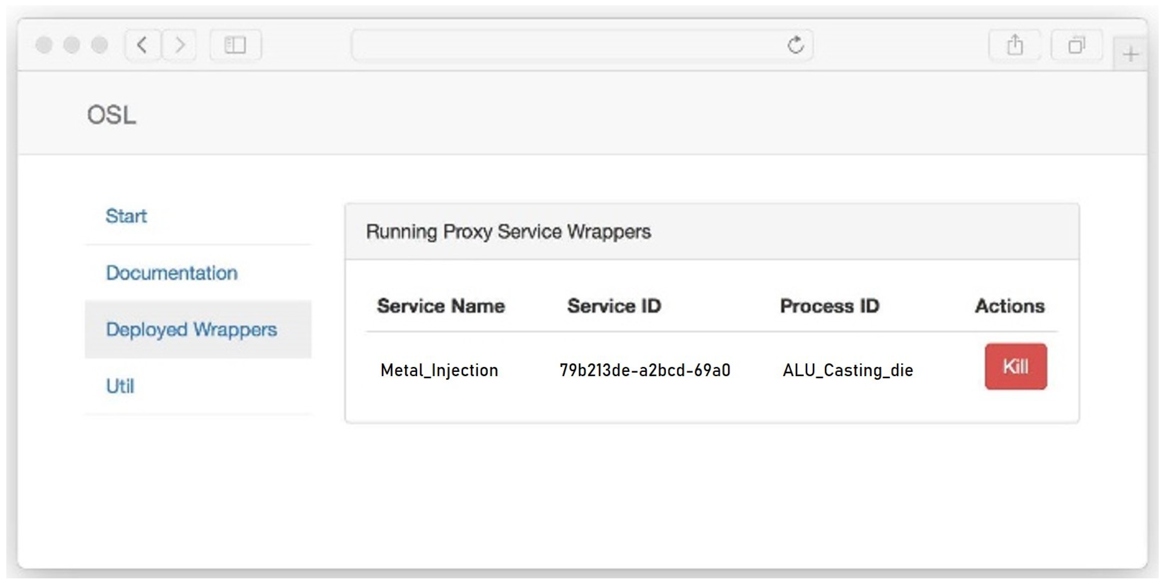The image size is (1165, 584).
Task: Open a new tab with plus icon
Action: click(1131, 55)
